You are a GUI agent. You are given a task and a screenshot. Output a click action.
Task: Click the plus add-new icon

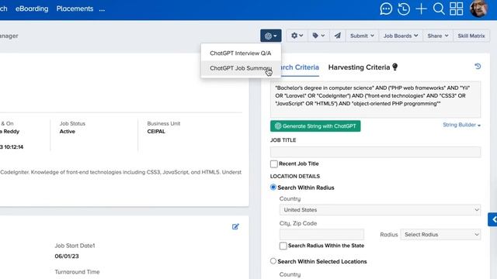coord(421,9)
